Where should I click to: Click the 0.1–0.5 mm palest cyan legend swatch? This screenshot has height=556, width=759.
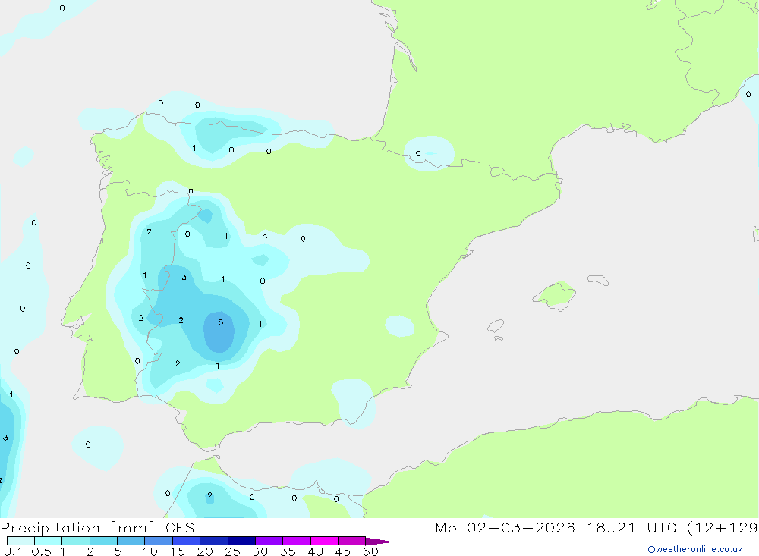(20, 541)
